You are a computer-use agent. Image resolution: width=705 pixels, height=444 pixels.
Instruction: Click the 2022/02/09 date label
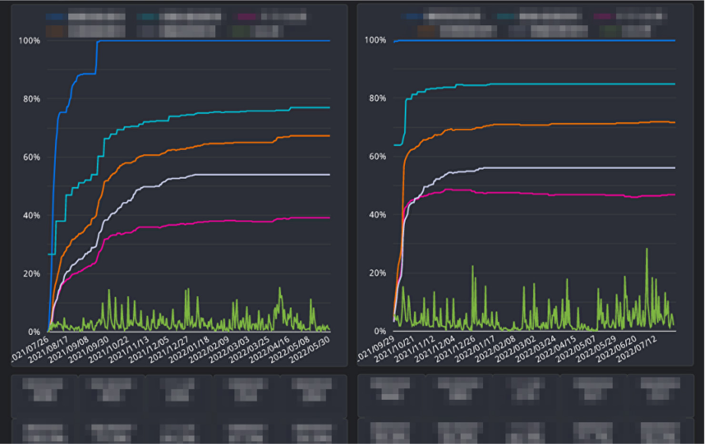[x=209, y=350]
